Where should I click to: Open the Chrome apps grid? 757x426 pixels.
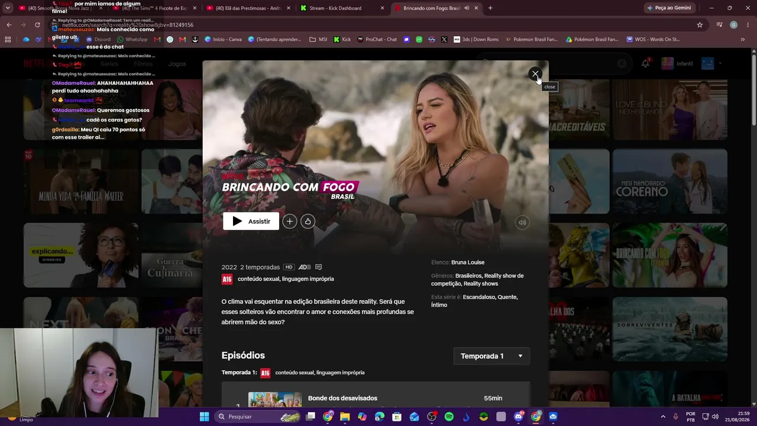(8, 40)
